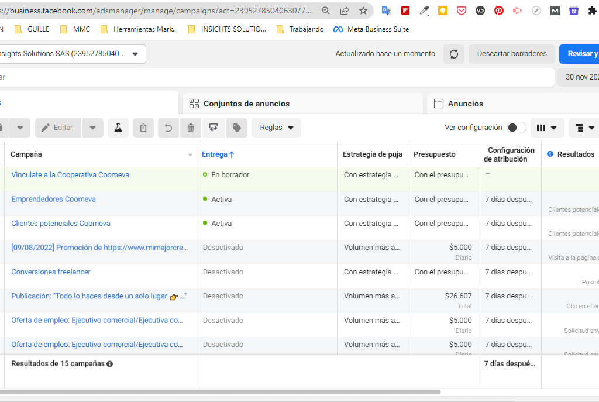Open Flipboard extension icon

pos(405,11)
